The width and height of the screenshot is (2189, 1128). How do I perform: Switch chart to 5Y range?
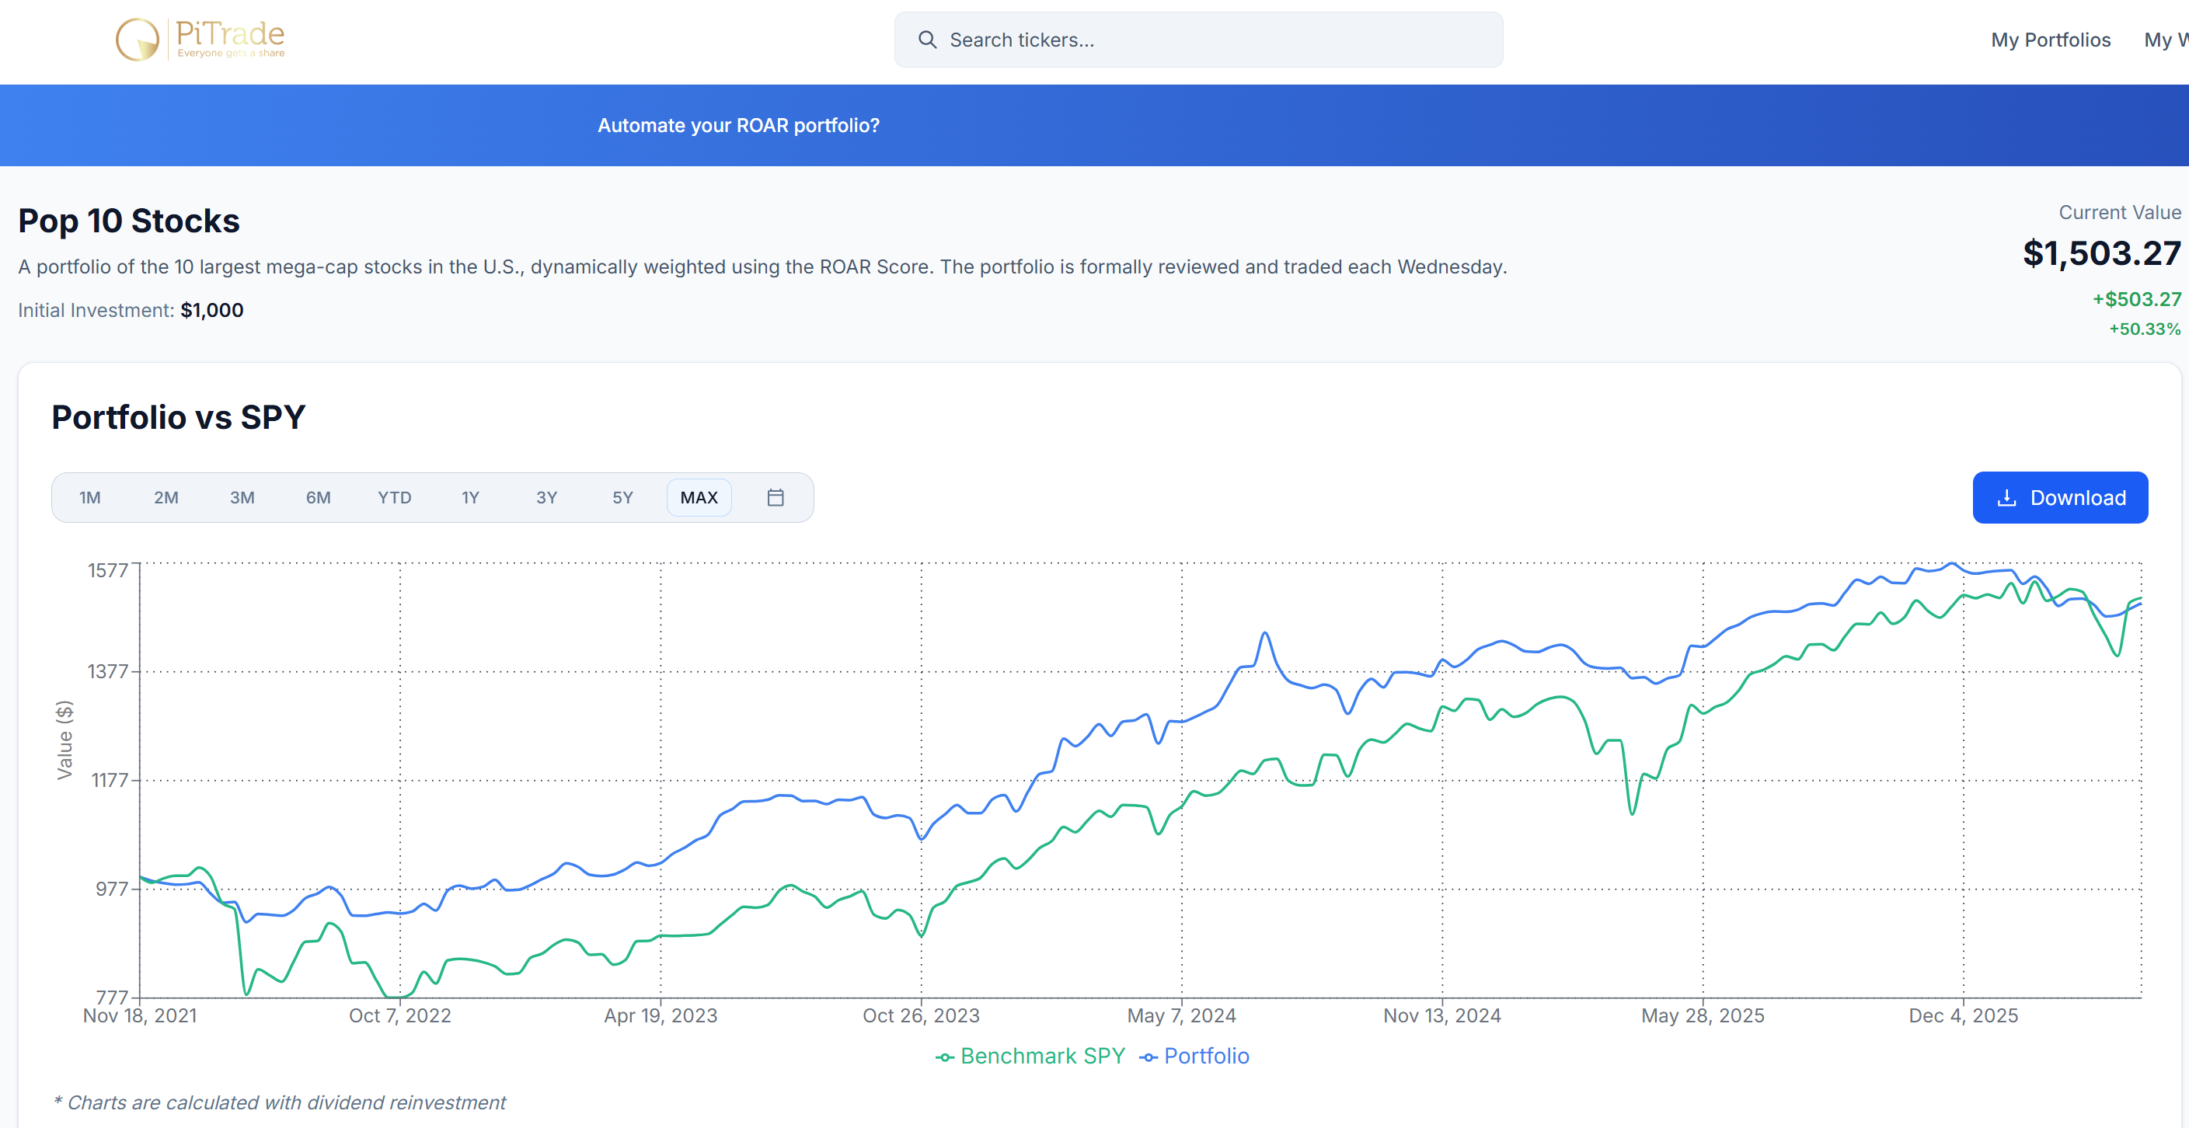tap(623, 498)
